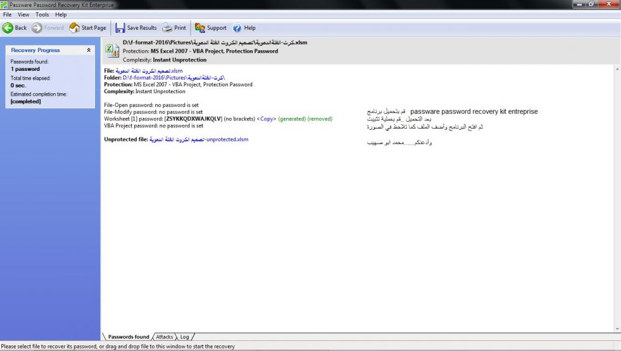Switch to the Attacks tab

[x=165, y=337]
